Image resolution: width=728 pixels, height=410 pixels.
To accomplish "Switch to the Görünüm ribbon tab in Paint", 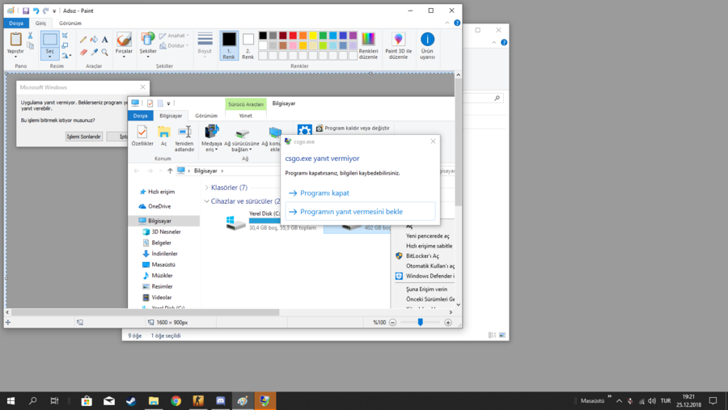I will (70, 23).
